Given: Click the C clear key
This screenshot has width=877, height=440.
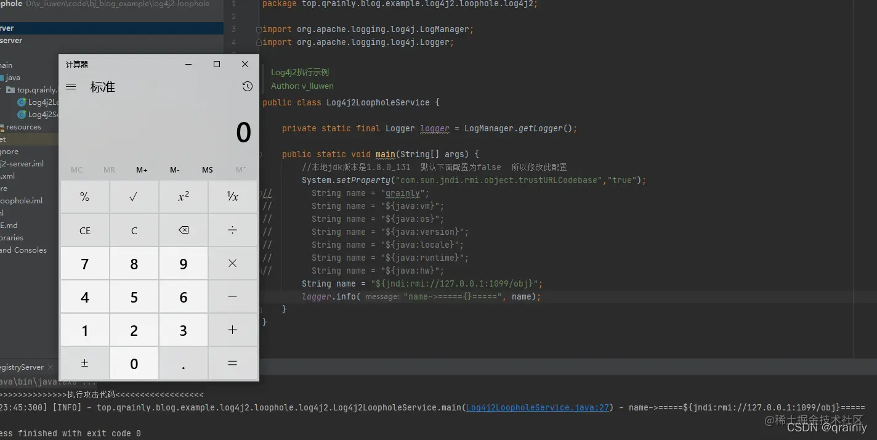Looking at the screenshot, I should pos(134,230).
